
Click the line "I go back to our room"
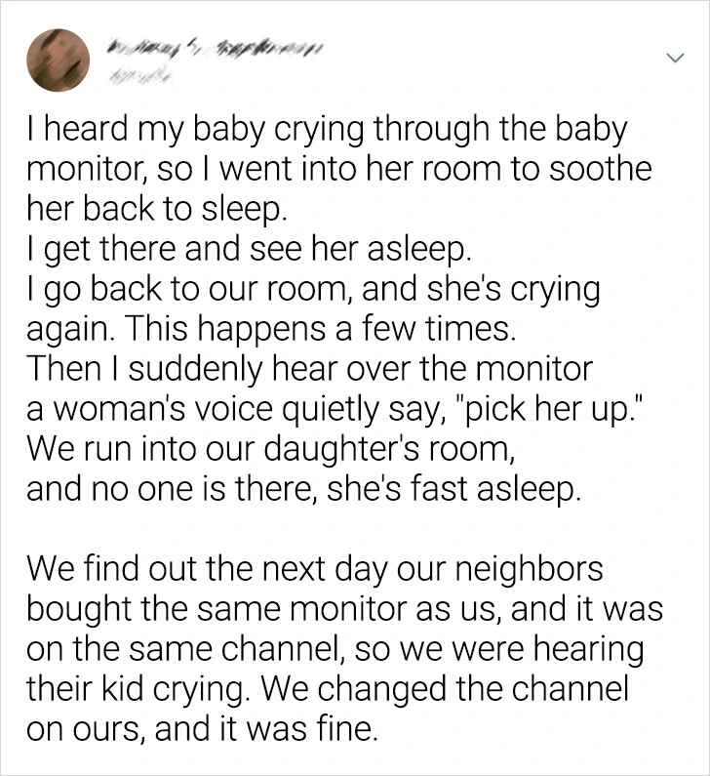pos(312,293)
